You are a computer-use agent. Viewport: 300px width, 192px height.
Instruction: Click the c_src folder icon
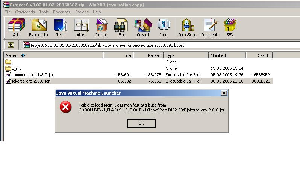point(8,68)
